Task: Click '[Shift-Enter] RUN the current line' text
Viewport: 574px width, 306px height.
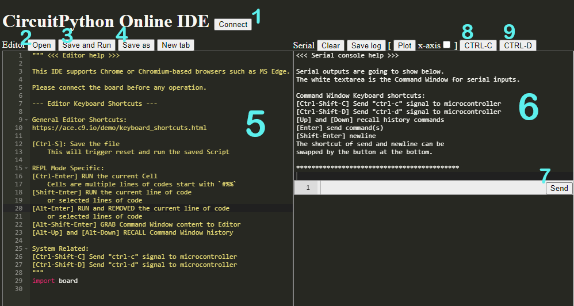Action: (x=112, y=192)
